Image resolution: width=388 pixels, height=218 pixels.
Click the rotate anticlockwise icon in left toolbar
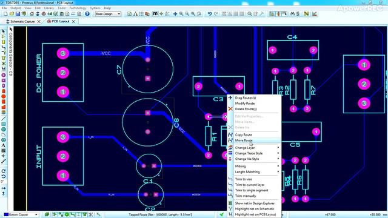tap(4, 176)
